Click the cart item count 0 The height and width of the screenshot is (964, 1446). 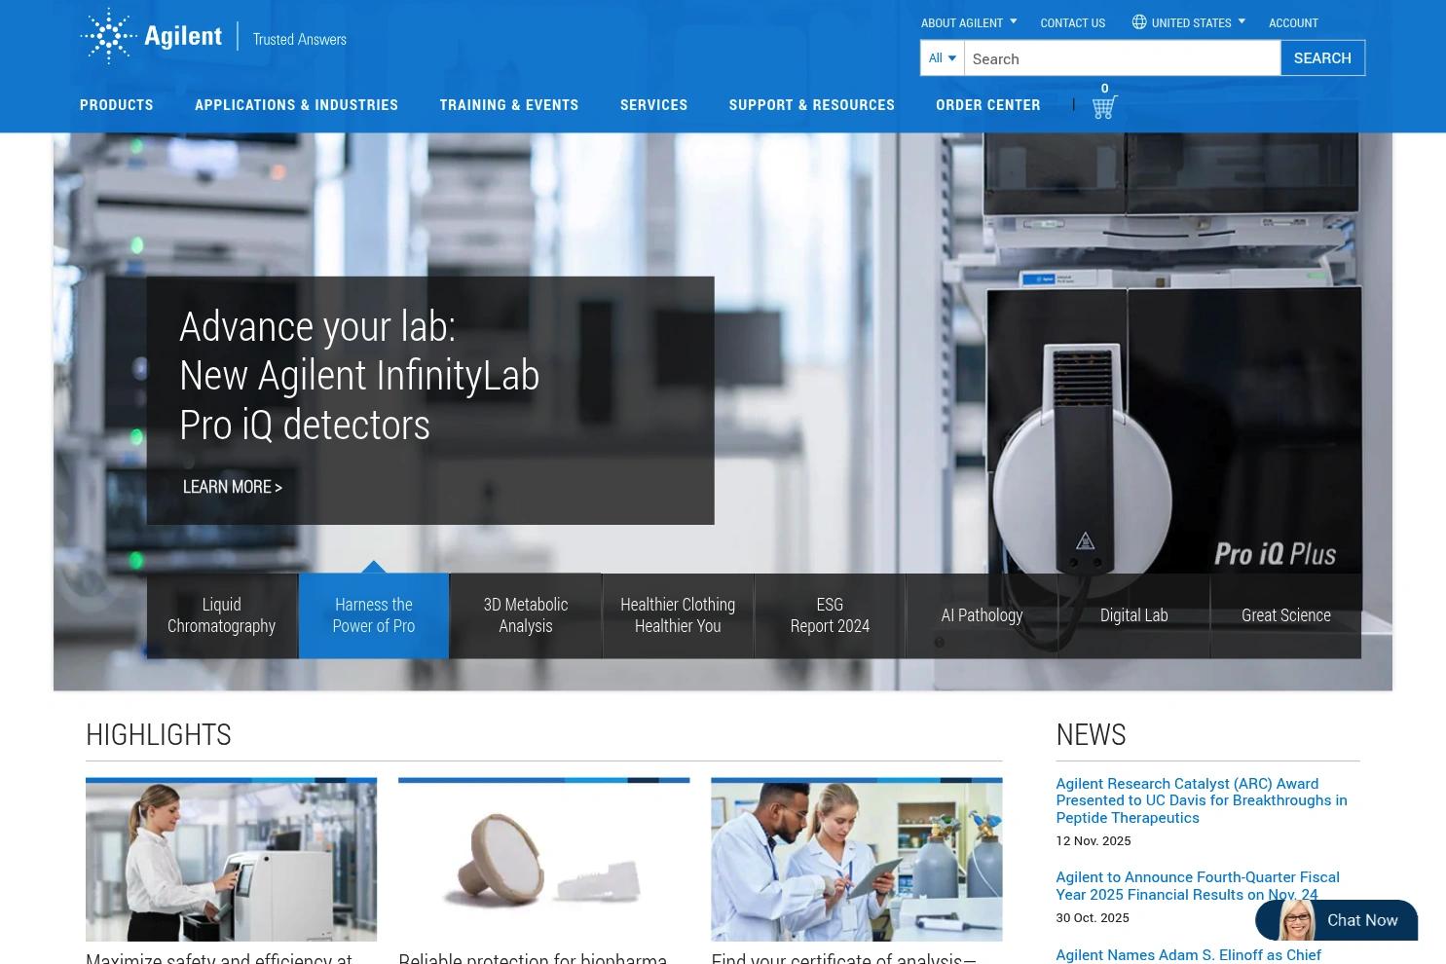tap(1104, 88)
